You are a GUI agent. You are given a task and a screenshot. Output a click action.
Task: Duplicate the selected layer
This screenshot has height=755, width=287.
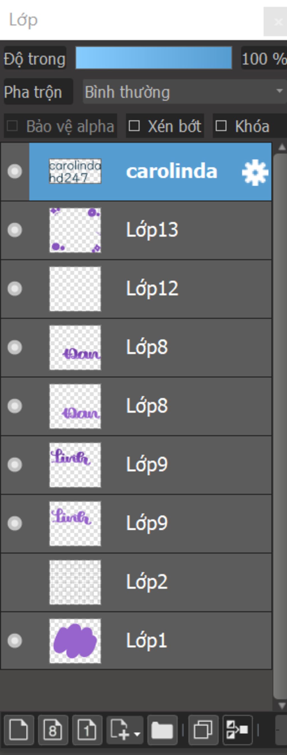[203, 729]
